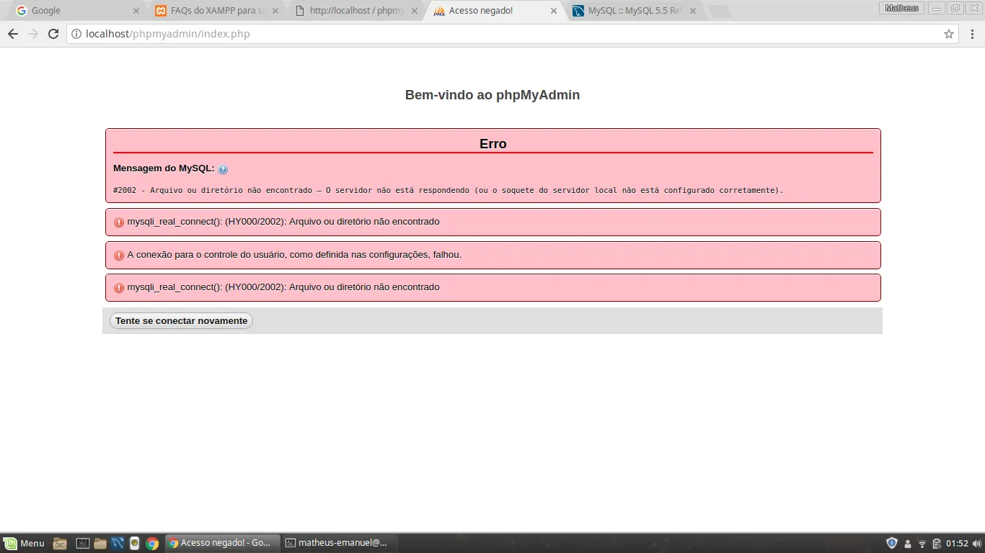Click the address bar showing localhost/phpmyadmin
The width and height of the screenshot is (985, 553).
point(505,34)
